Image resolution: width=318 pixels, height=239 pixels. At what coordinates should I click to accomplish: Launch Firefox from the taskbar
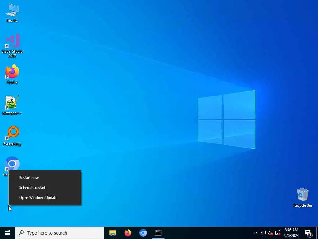click(128, 233)
